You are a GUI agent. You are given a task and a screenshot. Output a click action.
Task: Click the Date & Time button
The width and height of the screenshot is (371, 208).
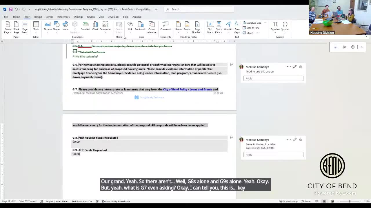coord(251,28)
